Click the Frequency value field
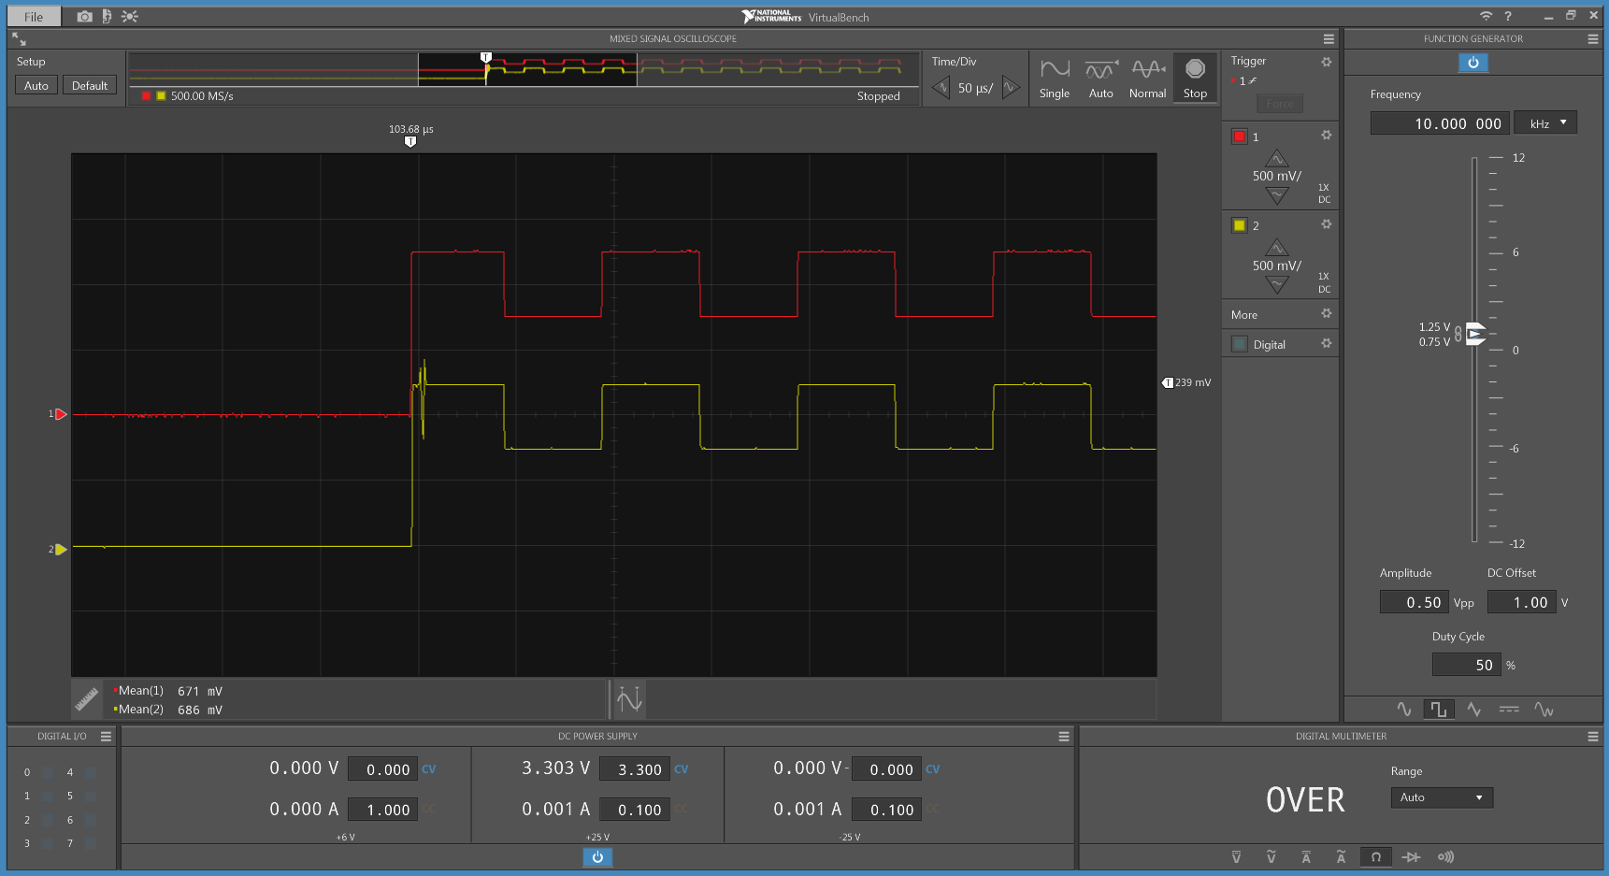This screenshot has height=876, width=1609. click(x=1439, y=123)
